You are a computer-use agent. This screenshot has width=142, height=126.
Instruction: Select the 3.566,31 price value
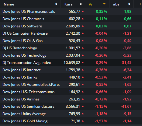tap(73, 107)
